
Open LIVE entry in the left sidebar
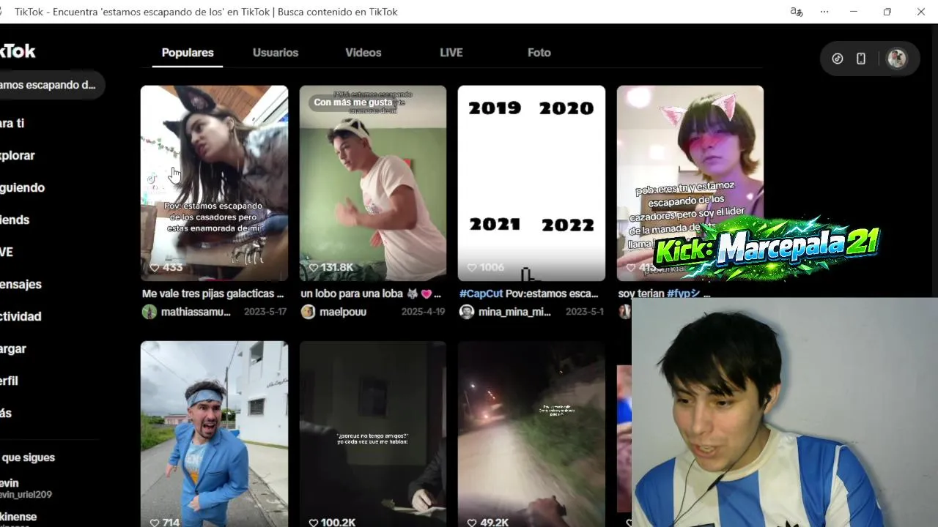click(7, 252)
